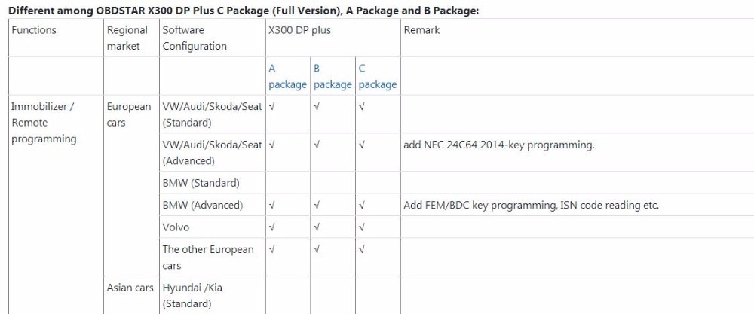Click the X300 DP plus header
This screenshot has height=314, width=754.
(x=299, y=30)
